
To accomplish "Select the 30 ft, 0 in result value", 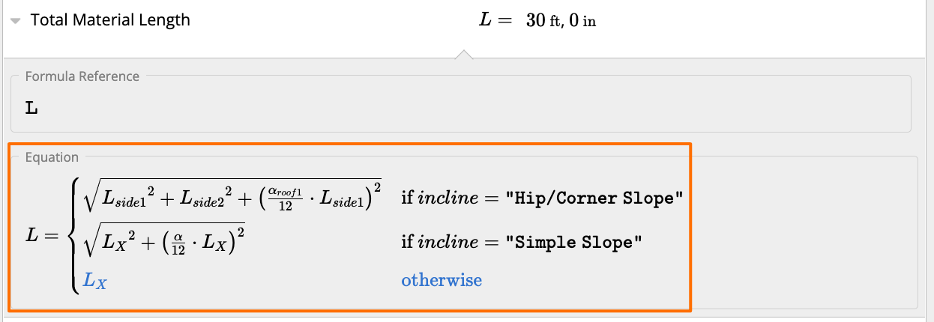I will pyautogui.click(x=561, y=21).
